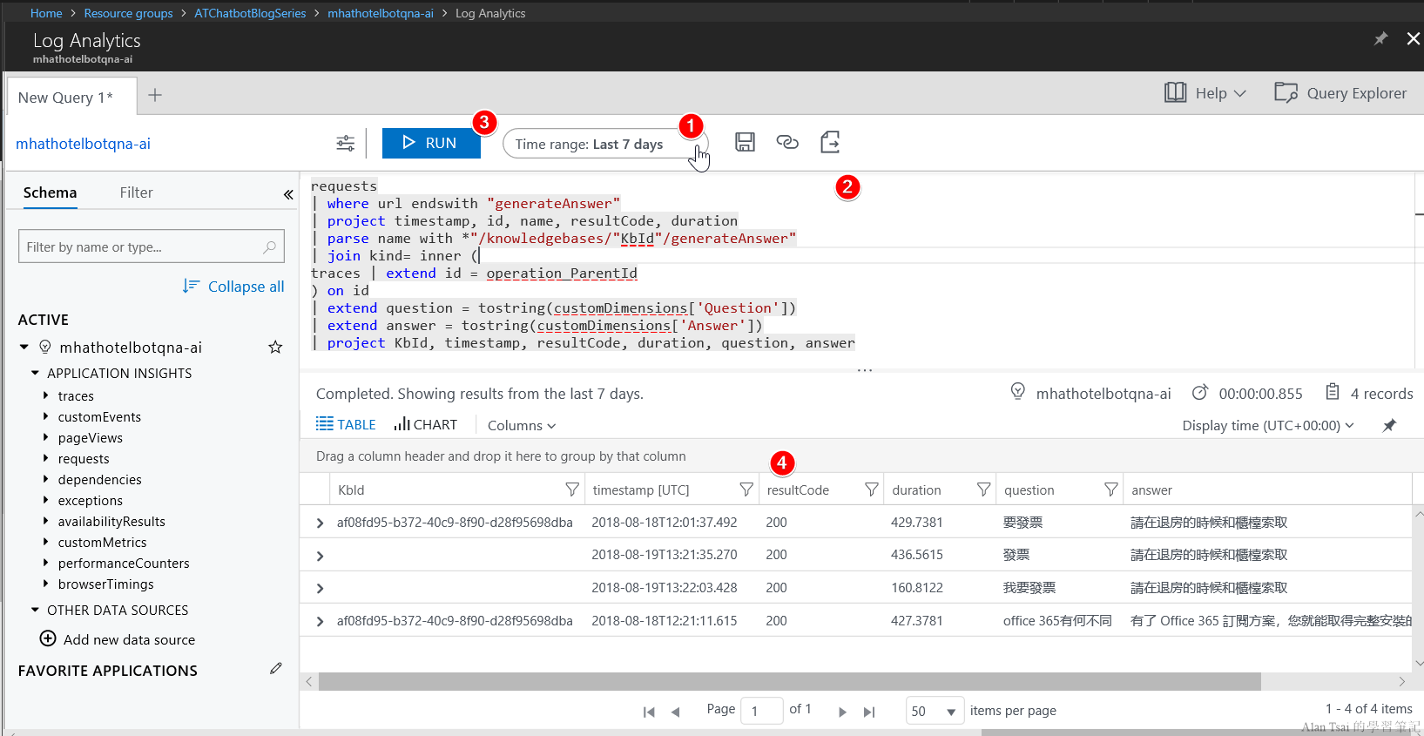The width and height of the screenshot is (1424, 736).
Task: Collapse the mhathotelbotqna-ai workspace node
Action: pos(24,348)
